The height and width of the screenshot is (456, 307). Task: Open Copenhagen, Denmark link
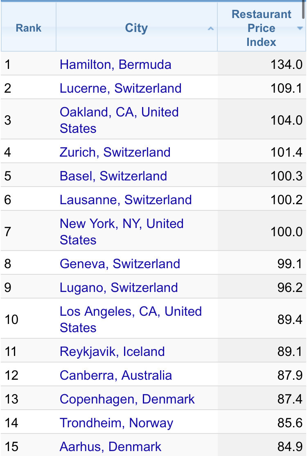pos(127,399)
